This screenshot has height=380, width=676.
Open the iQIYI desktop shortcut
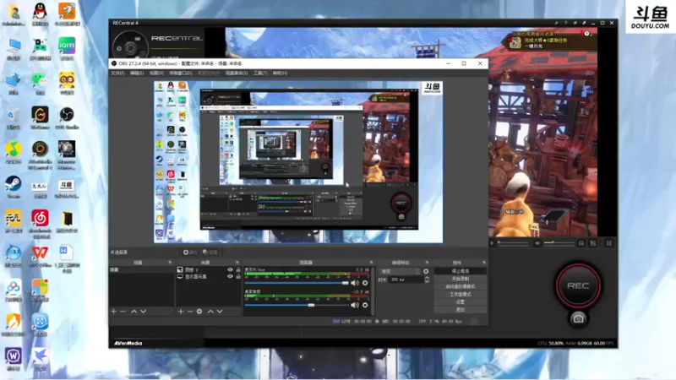tap(67, 49)
